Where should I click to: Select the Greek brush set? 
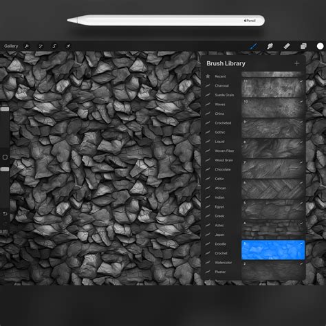[x=219, y=216]
